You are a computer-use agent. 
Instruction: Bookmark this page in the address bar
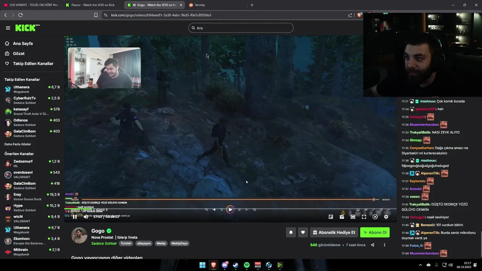point(96,15)
